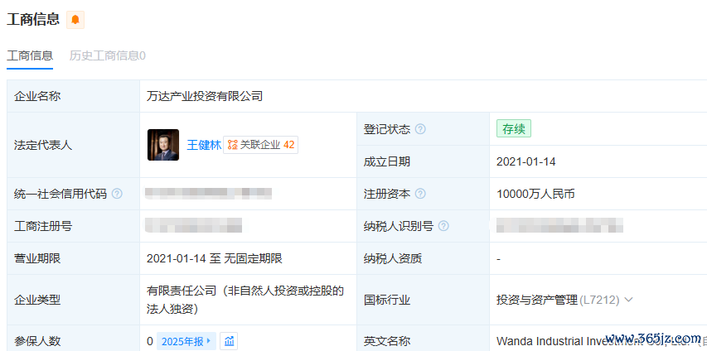This screenshot has width=707, height=351.
Task: Click the blurred 纳税人识别号 value
Action: click(x=559, y=225)
